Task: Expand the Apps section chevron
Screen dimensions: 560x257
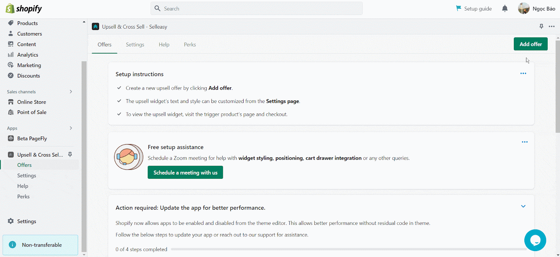Action: point(71,128)
